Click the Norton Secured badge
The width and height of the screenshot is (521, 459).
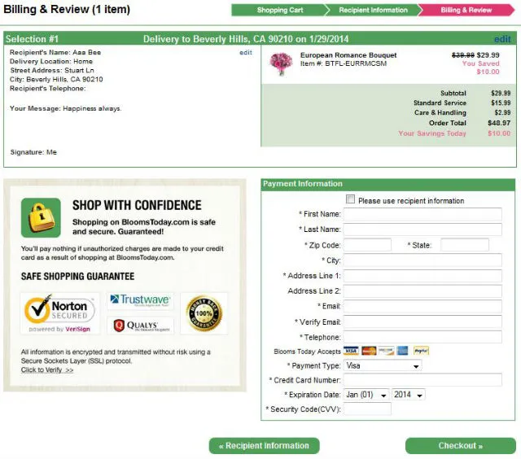coord(61,313)
